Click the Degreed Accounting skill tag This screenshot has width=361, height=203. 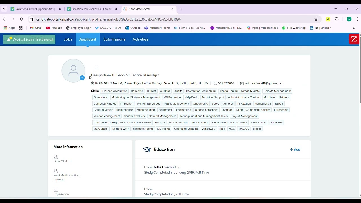click(x=114, y=91)
